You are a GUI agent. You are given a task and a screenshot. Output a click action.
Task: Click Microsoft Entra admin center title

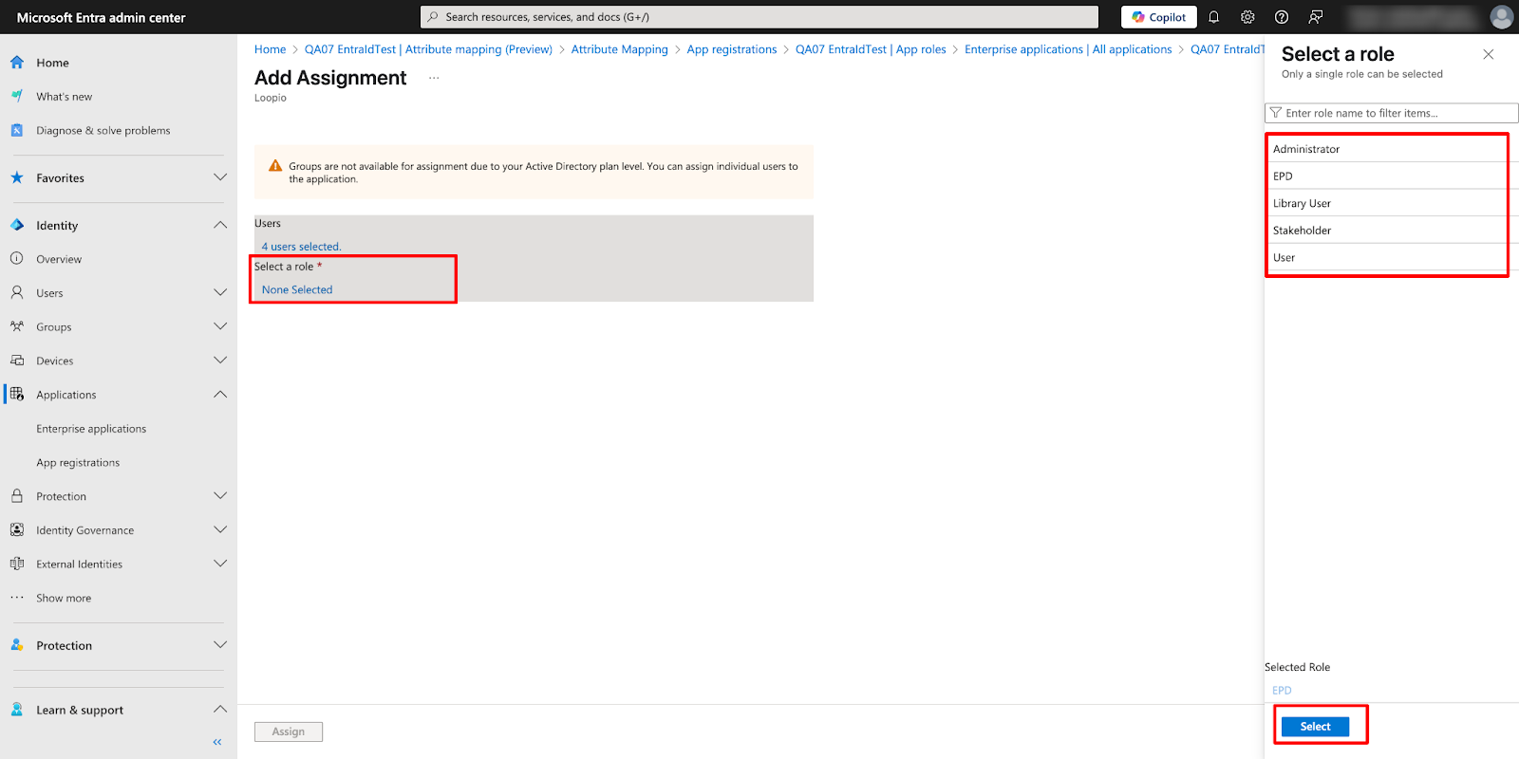[102, 17]
